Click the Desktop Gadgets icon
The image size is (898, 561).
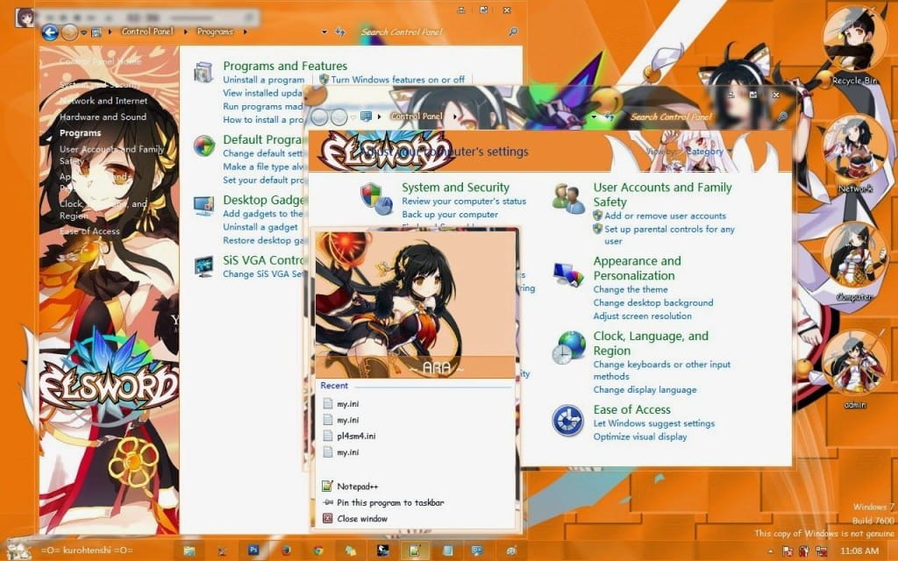(x=203, y=205)
